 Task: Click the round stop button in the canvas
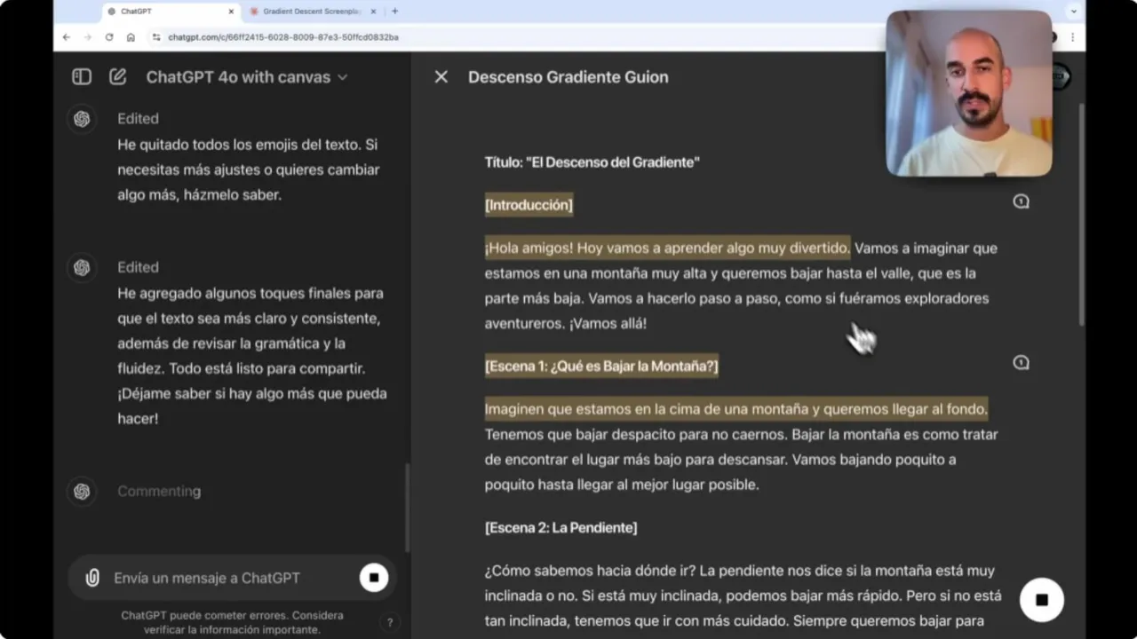tap(1042, 600)
